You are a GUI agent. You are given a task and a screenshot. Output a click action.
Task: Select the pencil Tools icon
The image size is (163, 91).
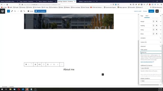[x=12, y=11]
